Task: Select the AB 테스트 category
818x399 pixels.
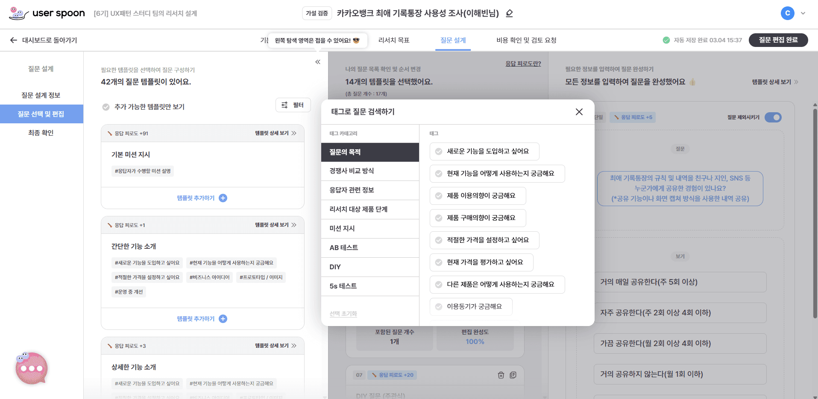Action: [x=370, y=248]
